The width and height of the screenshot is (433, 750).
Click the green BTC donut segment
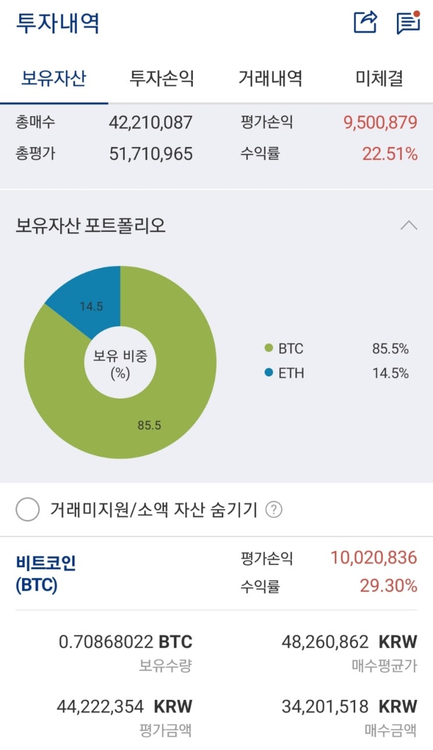click(x=175, y=409)
